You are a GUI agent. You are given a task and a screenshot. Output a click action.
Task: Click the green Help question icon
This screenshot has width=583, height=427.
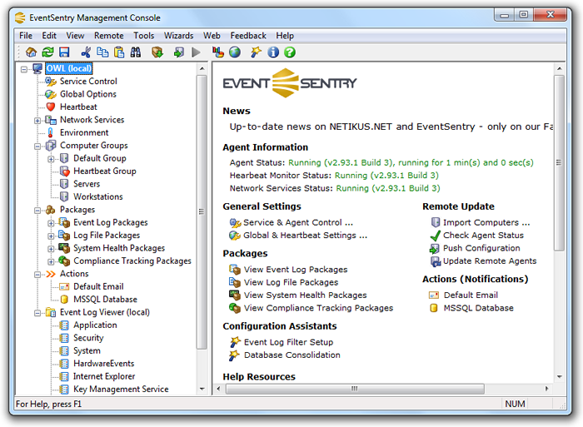tap(290, 52)
